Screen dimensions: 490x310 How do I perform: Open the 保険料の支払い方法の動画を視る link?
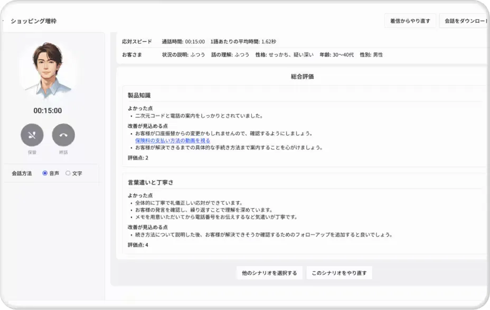[173, 140]
